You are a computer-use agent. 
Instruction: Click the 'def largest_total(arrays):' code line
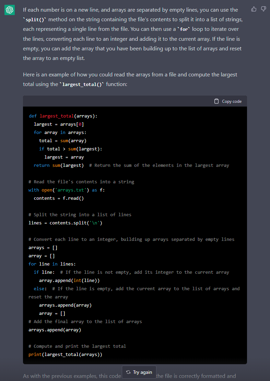pyautogui.click(x=63, y=116)
